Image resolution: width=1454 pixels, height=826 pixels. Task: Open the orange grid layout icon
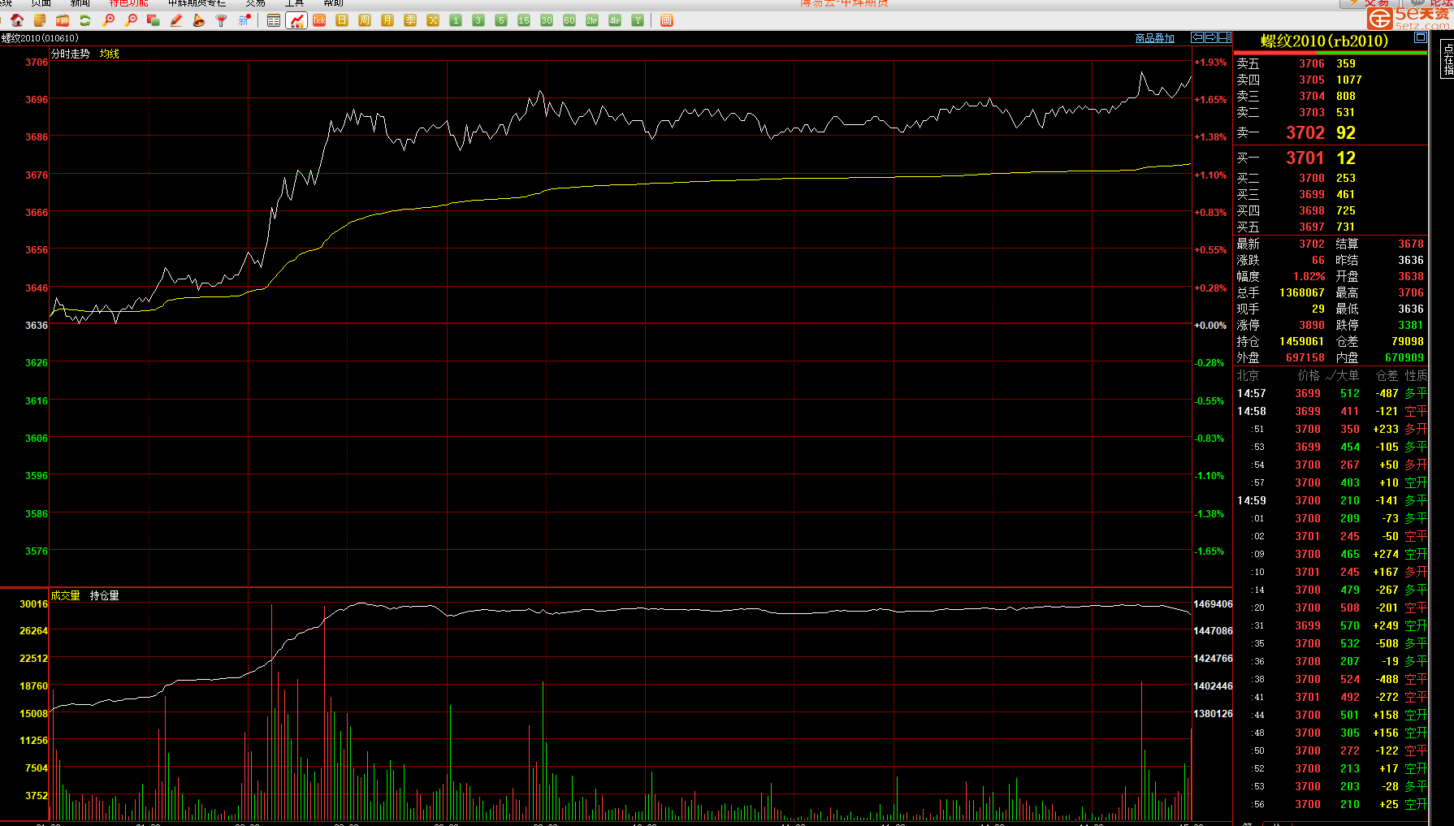click(667, 20)
